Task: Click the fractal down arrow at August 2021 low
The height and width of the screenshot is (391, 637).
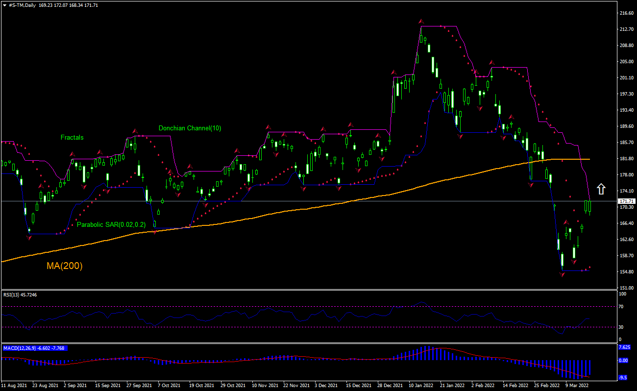Action: (29, 238)
